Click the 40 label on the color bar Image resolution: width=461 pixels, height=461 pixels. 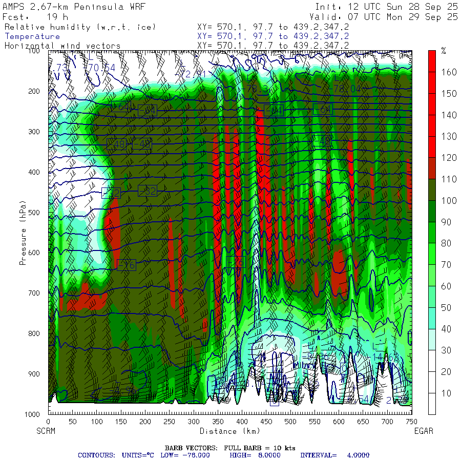point(446,329)
